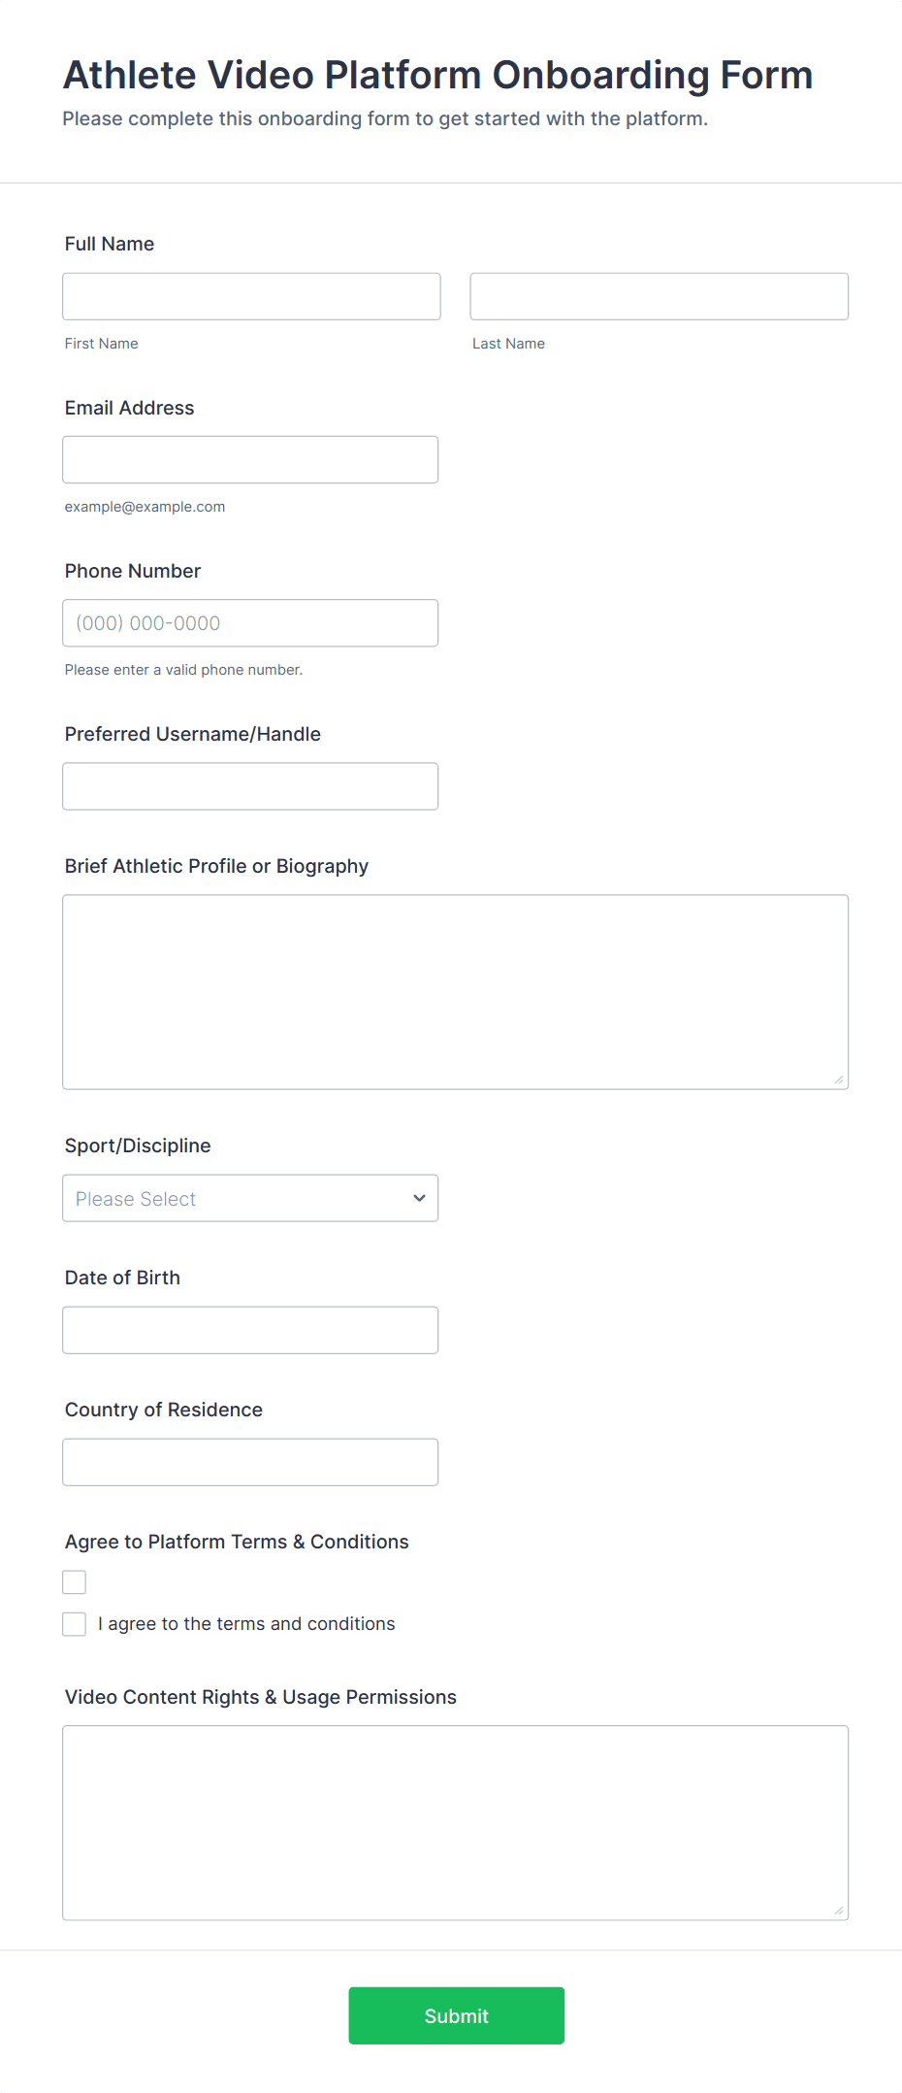
Task: Click the Email Address label
Action: [129, 408]
